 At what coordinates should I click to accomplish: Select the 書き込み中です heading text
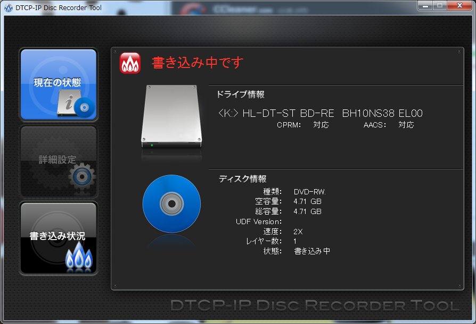(198, 63)
